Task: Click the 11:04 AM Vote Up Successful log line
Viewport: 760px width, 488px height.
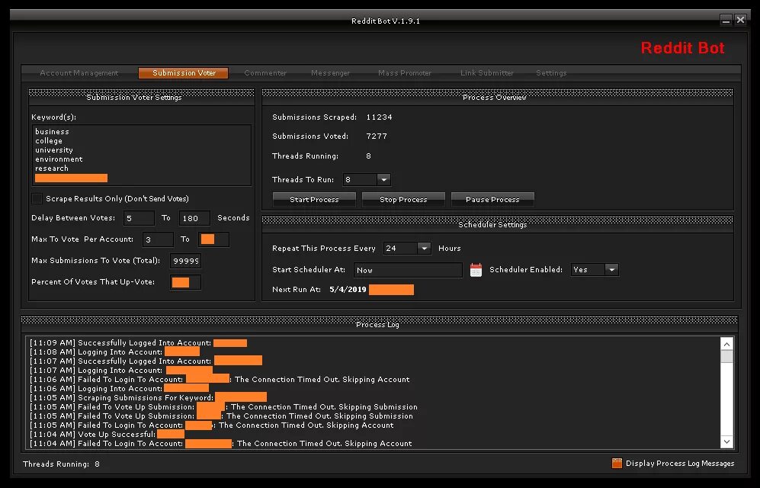Action: [x=107, y=434]
